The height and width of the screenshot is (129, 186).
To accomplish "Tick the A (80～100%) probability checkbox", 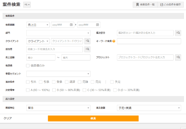I will [28, 90].
